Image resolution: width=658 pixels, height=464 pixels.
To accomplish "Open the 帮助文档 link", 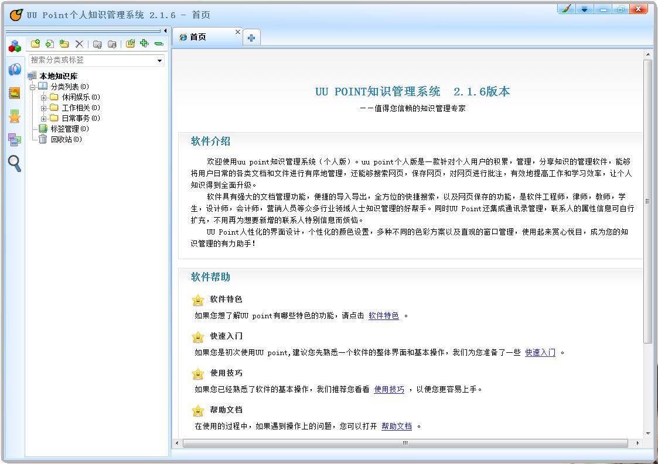I will (x=396, y=427).
